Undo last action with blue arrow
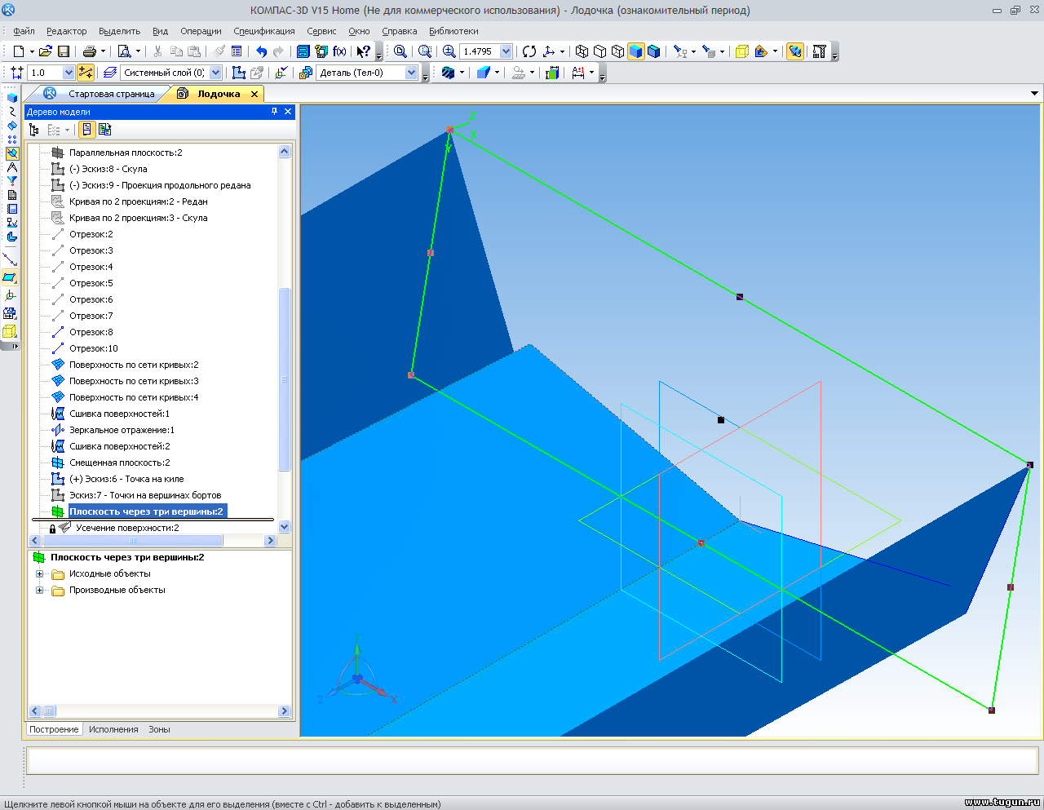 (261, 51)
